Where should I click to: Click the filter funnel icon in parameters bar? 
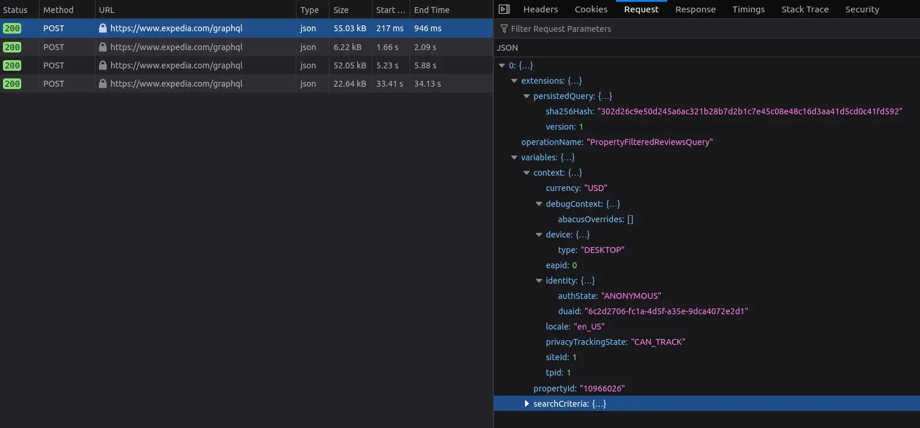coord(504,29)
